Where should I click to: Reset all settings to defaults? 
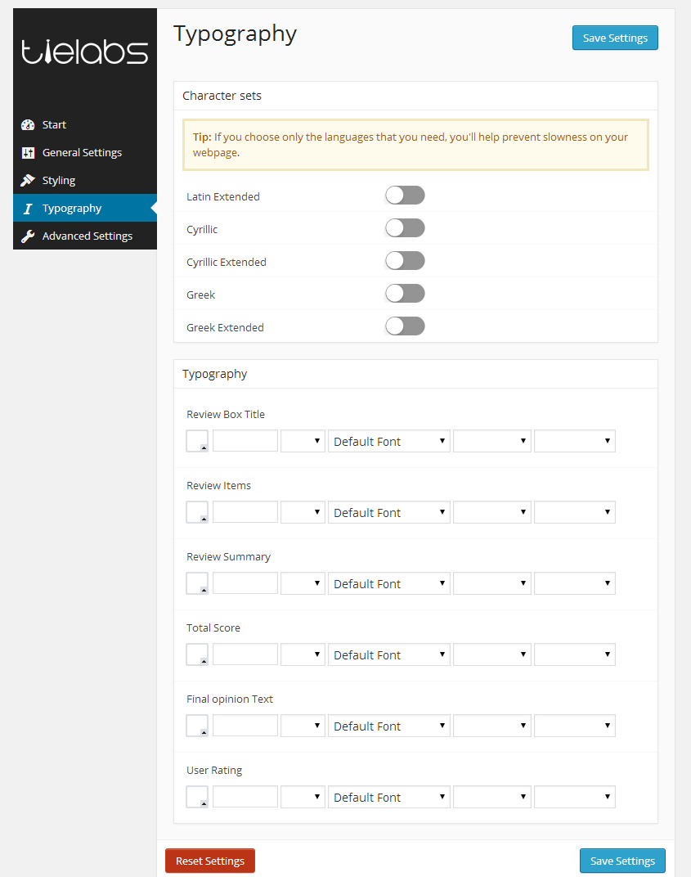click(x=209, y=860)
